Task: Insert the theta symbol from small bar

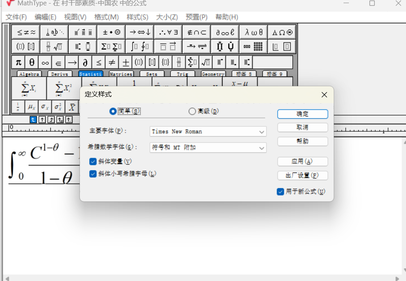Action: [x=32, y=63]
